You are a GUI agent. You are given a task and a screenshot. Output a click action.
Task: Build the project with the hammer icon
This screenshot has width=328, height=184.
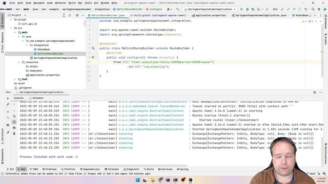178,9
